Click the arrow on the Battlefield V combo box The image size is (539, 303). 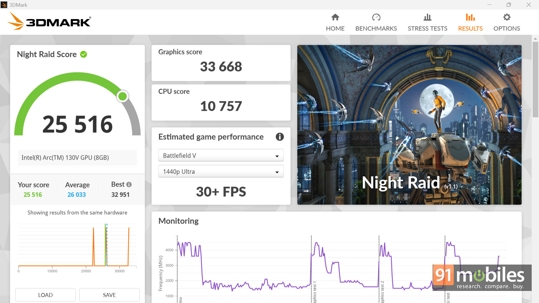tap(277, 156)
